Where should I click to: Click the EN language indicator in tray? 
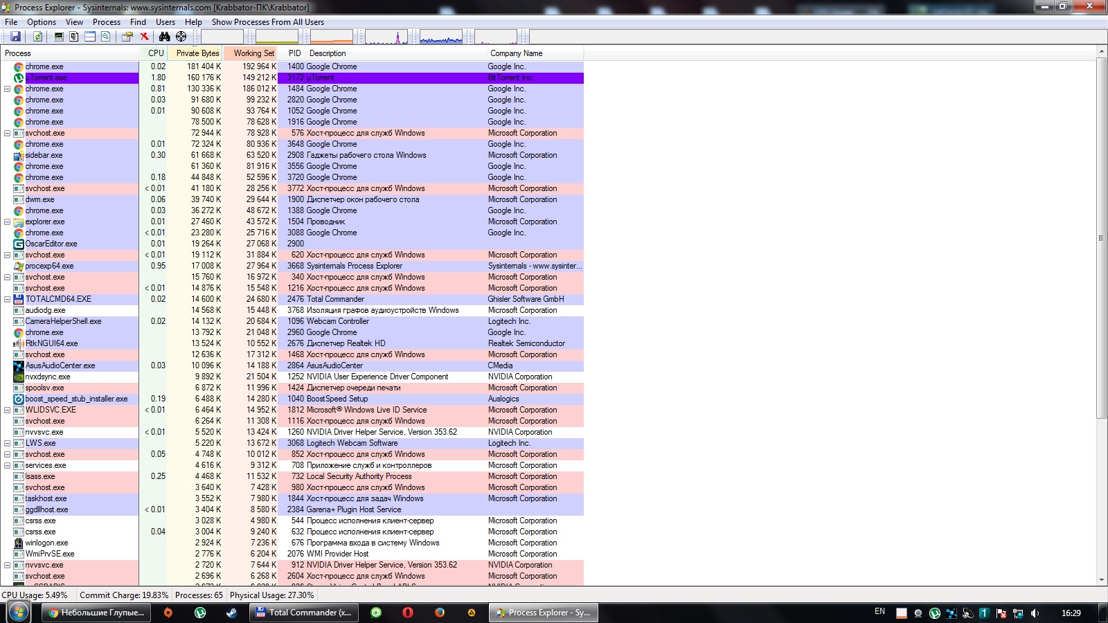[x=879, y=612]
